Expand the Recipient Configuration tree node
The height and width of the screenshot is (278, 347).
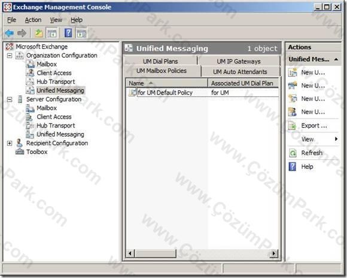[x=10, y=143]
